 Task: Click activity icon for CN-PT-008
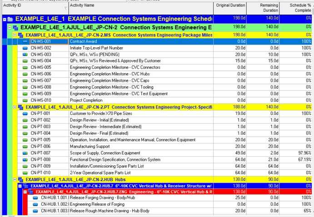pyautogui.click(x=25, y=160)
